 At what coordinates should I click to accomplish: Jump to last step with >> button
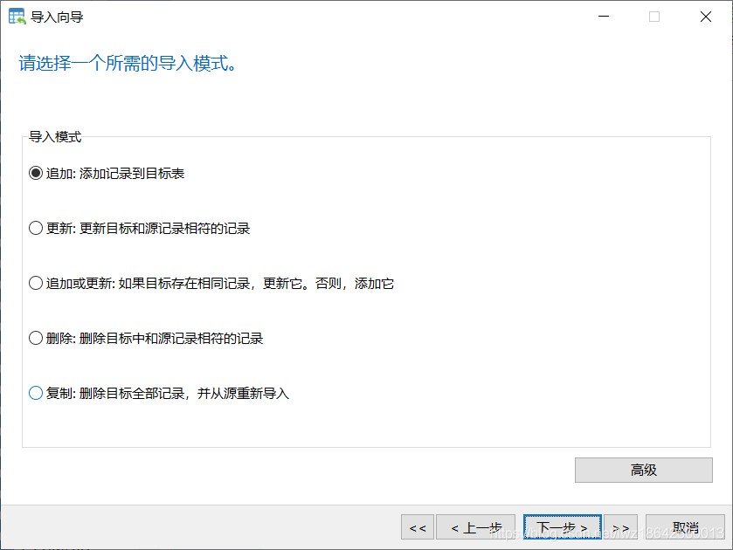(x=620, y=527)
